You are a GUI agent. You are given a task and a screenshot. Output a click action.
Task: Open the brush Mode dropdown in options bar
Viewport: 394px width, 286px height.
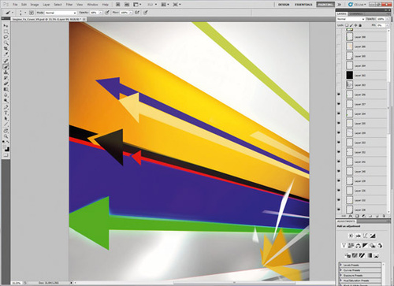point(61,13)
